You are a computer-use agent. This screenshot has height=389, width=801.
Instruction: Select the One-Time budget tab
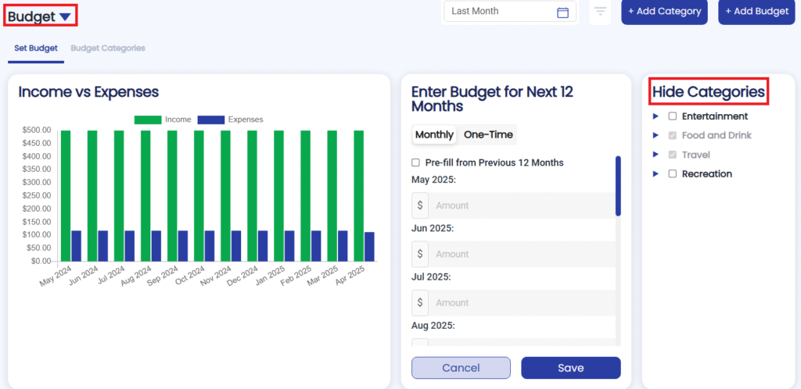(x=488, y=134)
